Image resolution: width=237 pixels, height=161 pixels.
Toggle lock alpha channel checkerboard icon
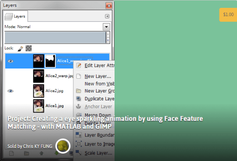(x=29, y=48)
